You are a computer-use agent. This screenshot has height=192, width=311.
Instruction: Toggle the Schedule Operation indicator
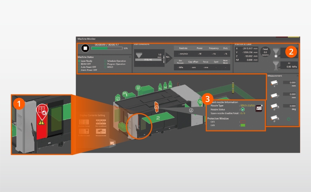tap(105, 61)
